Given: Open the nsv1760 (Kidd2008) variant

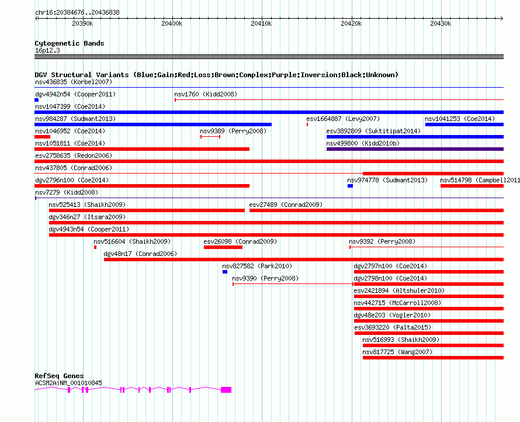Looking at the screenshot, I should [x=206, y=94].
